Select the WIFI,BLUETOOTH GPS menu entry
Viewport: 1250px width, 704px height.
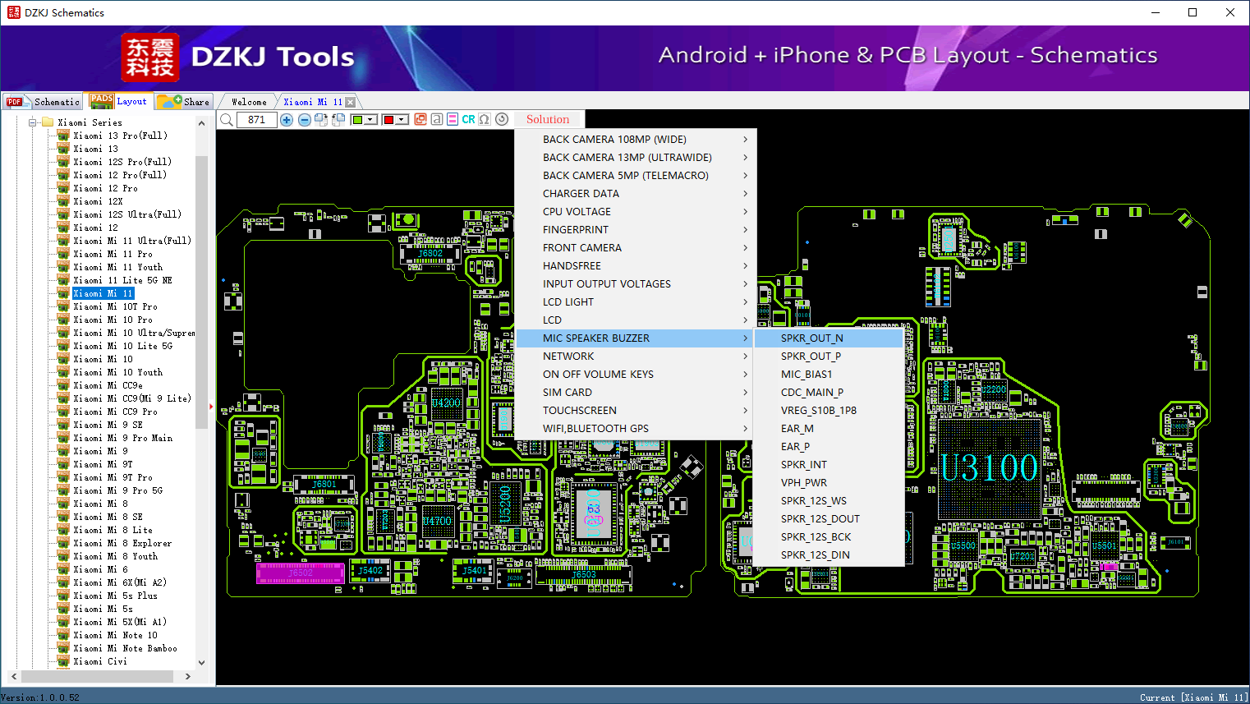click(636, 429)
